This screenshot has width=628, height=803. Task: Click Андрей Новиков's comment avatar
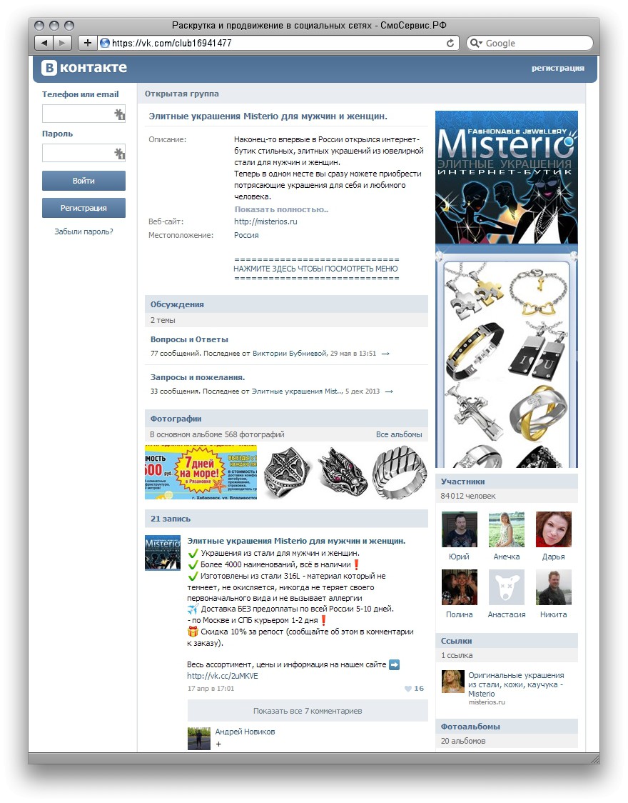pyautogui.click(x=199, y=739)
